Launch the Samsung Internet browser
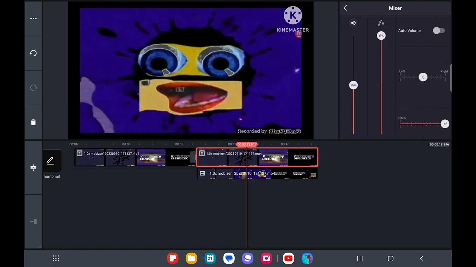This screenshot has height=267, width=476. [x=247, y=258]
